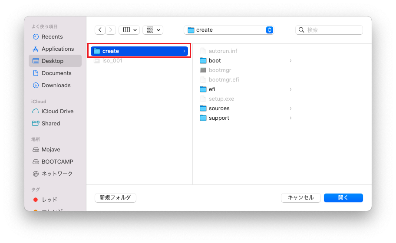Click the キャンセル button
The width and height of the screenshot is (396, 243).
tap(301, 197)
